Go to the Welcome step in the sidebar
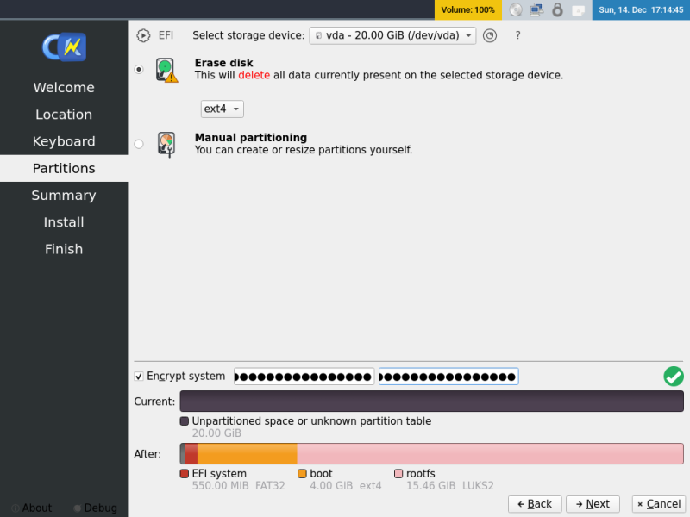Screen dimensions: 690x517 coord(64,87)
